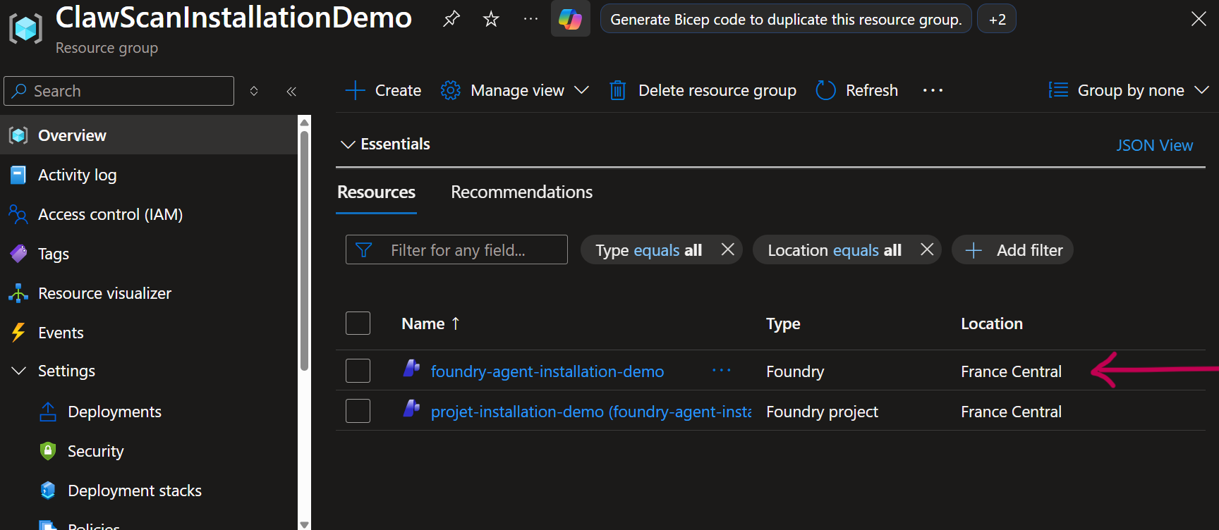Pin the ClawScanInstallationDemo resource group
Screen dimensions: 1219x530
click(x=451, y=19)
